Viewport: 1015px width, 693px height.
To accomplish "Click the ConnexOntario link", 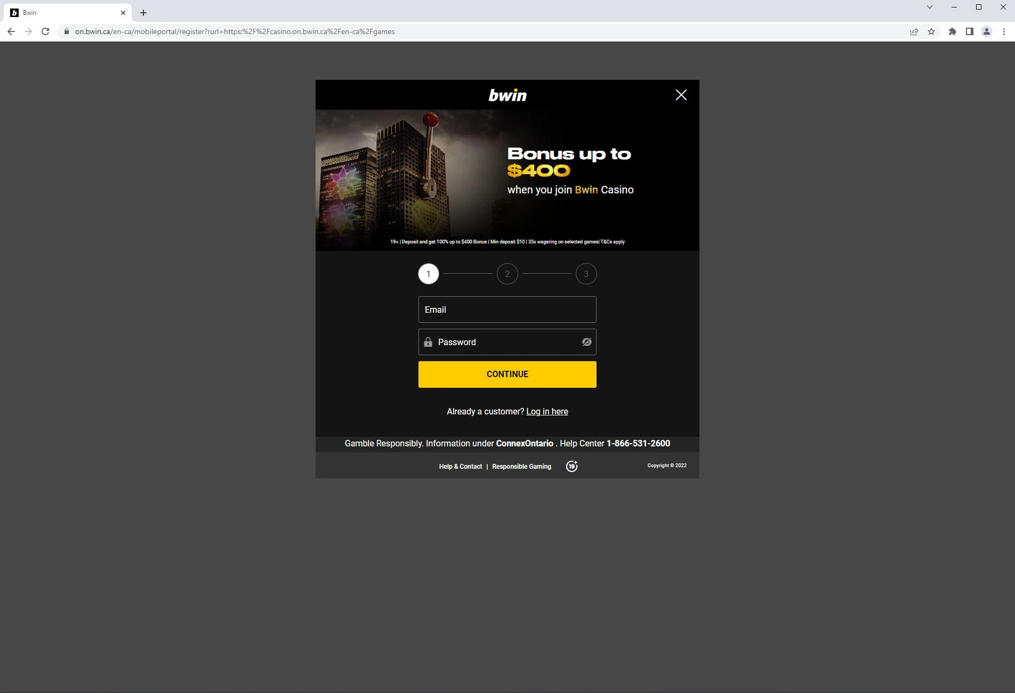I will (x=525, y=443).
